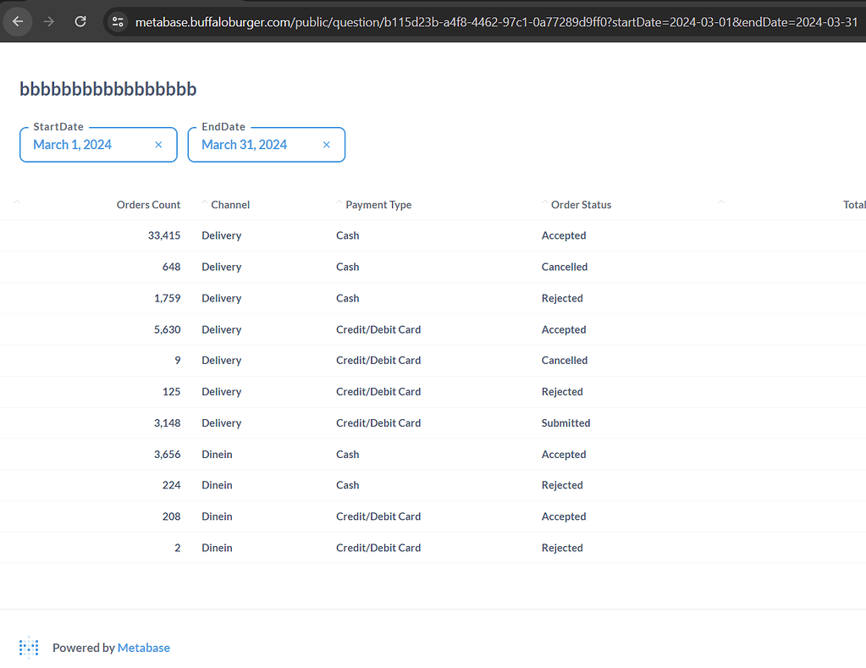Click the site information icon in the address bar
This screenshot has height=668, width=866.
[x=118, y=22]
